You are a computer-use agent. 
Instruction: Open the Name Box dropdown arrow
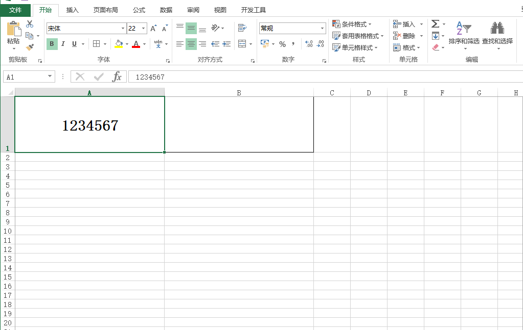[x=50, y=77]
